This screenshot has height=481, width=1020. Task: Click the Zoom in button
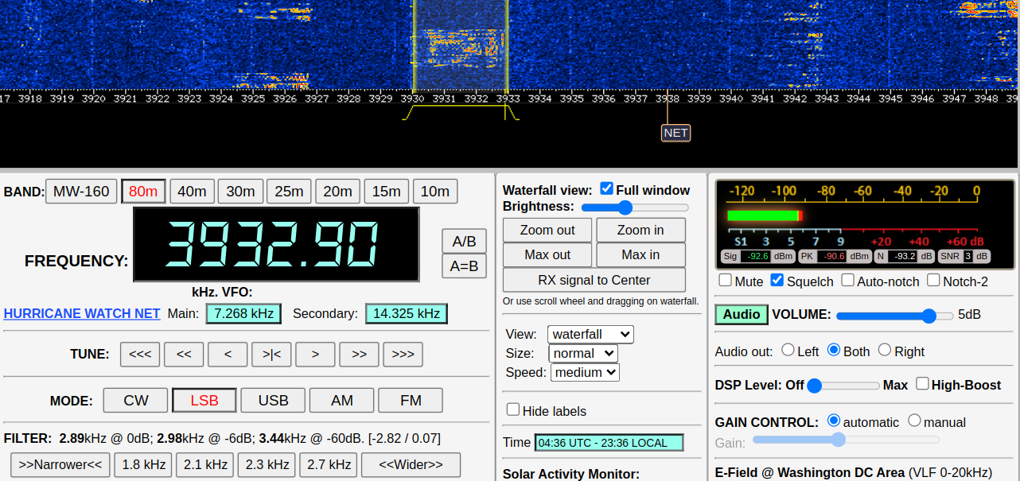click(x=640, y=230)
